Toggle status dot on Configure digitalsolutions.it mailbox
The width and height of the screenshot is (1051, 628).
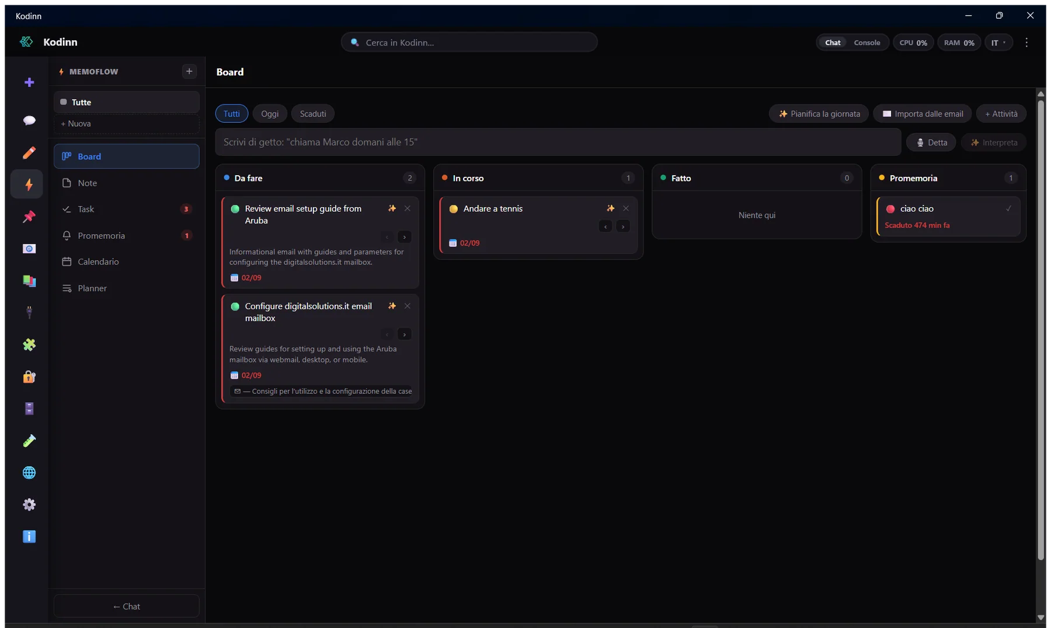point(235,306)
